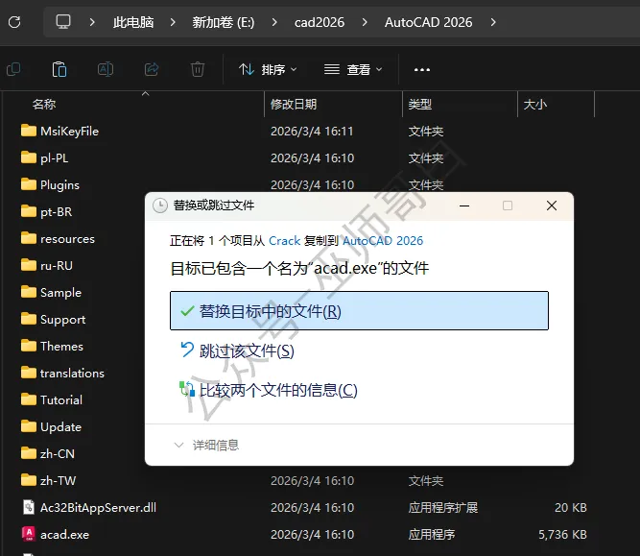The height and width of the screenshot is (556, 640).
Task: Click AutoCAD 2026 breadcrumb segment
Action: pos(429,22)
